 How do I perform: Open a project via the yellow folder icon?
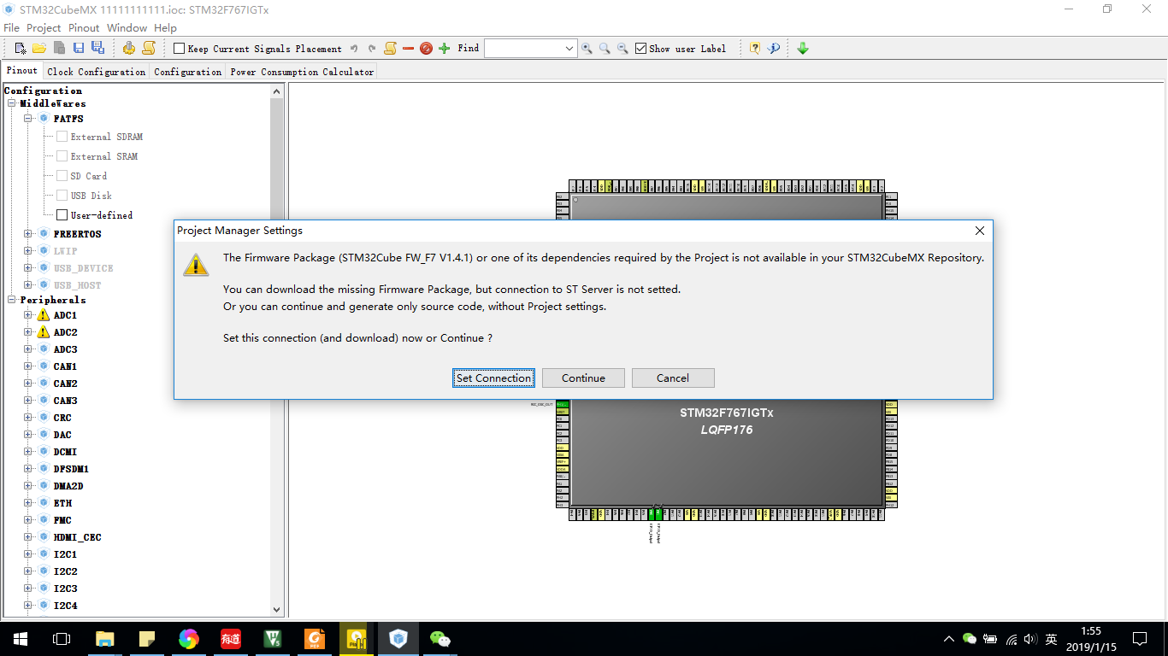pos(39,49)
